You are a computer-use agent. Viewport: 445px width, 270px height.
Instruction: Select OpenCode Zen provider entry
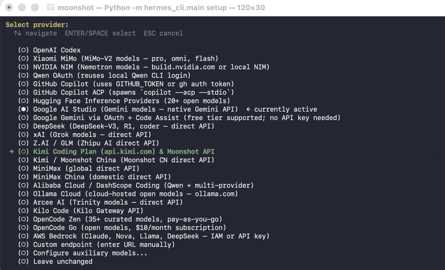(23, 219)
